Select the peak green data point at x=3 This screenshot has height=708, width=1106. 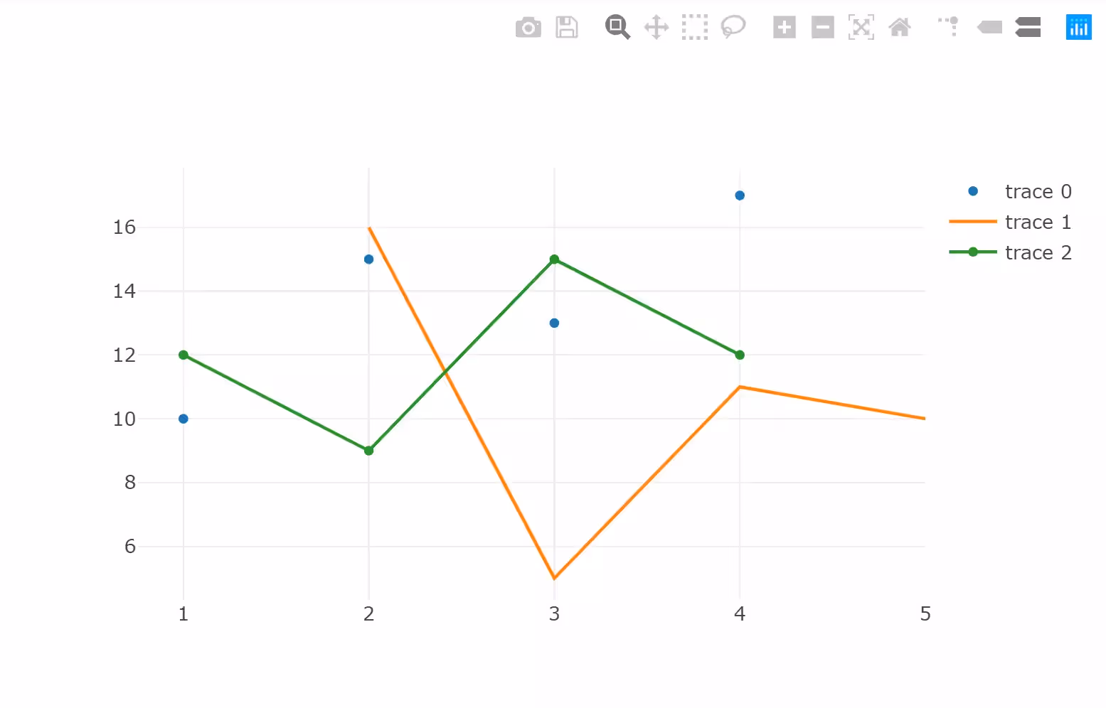click(x=554, y=259)
